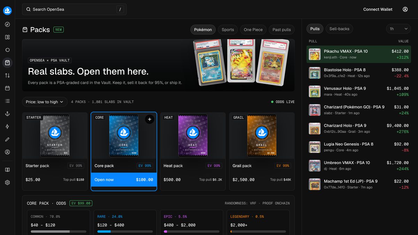Open the collections grid icon in sidebar

point(7,37)
